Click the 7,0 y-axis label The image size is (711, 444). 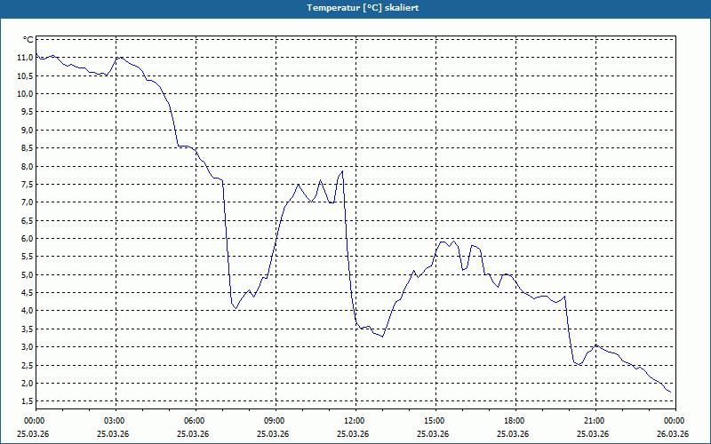click(x=28, y=202)
